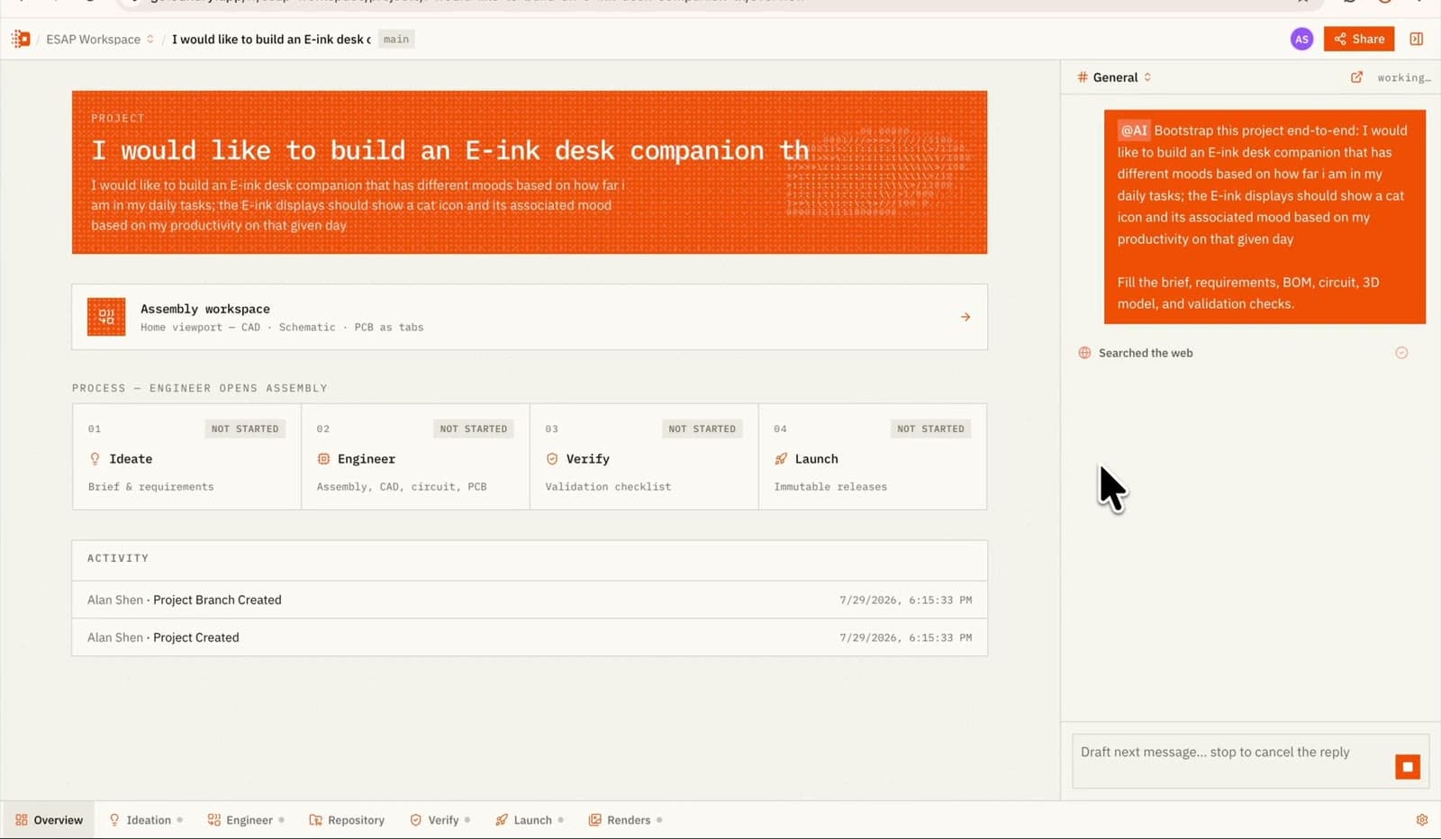The image size is (1441, 839).
Task: Click the globe icon beside Searched the web
Action: pyautogui.click(x=1084, y=353)
